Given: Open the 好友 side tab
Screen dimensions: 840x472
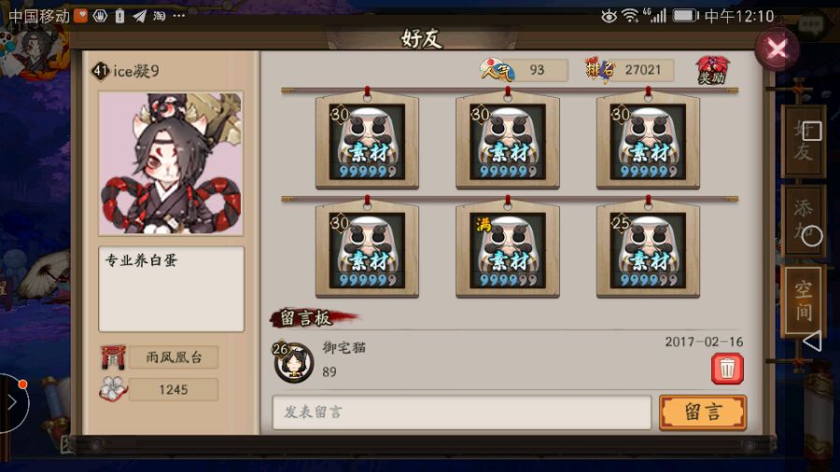Looking at the screenshot, I should click(x=803, y=141).
